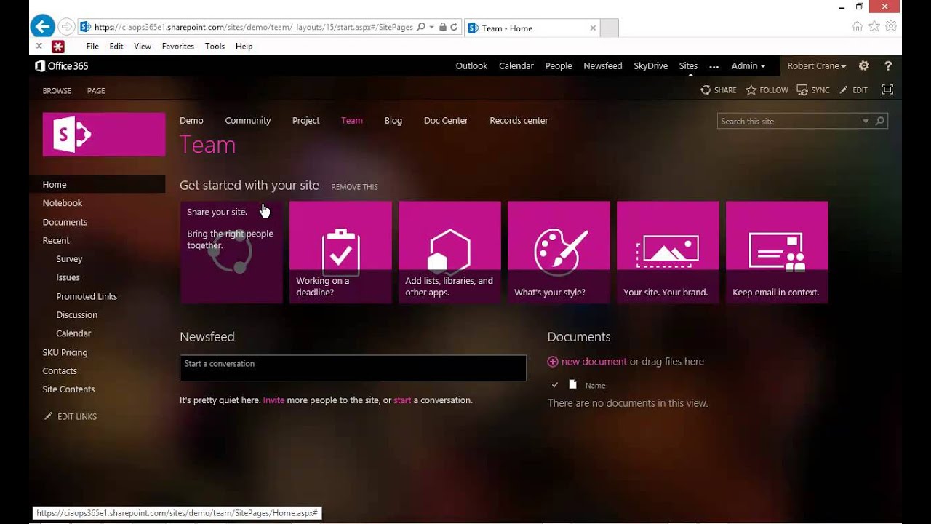Open the Keep email in context tile

click(x=777, y=252)
